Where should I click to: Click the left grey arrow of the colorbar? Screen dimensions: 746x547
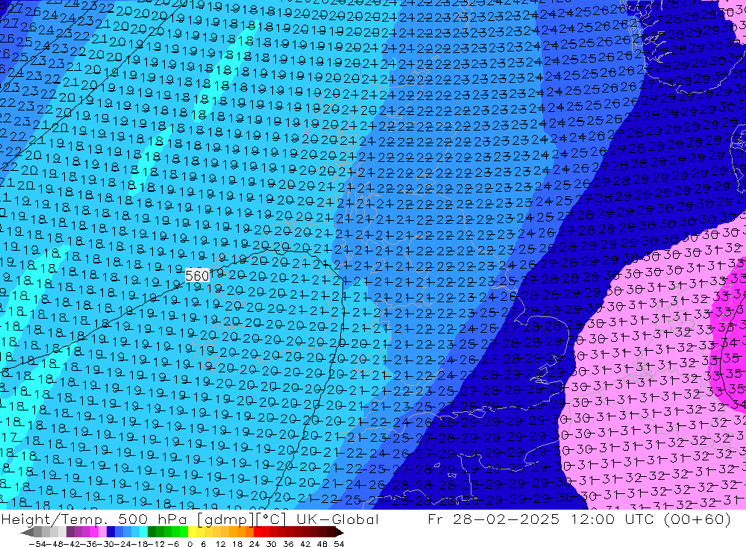pos(27,532)
